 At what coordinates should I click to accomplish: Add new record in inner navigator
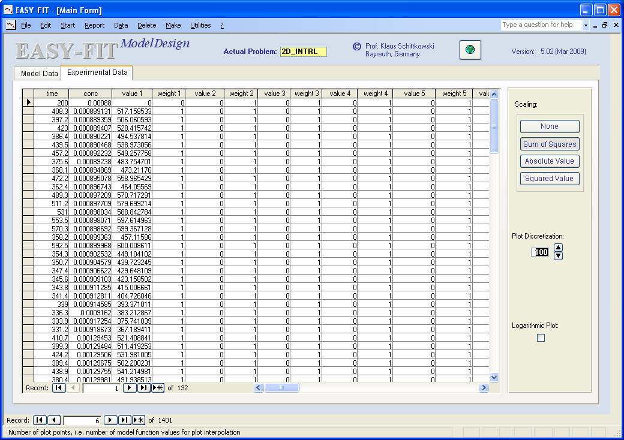point(158,388)
